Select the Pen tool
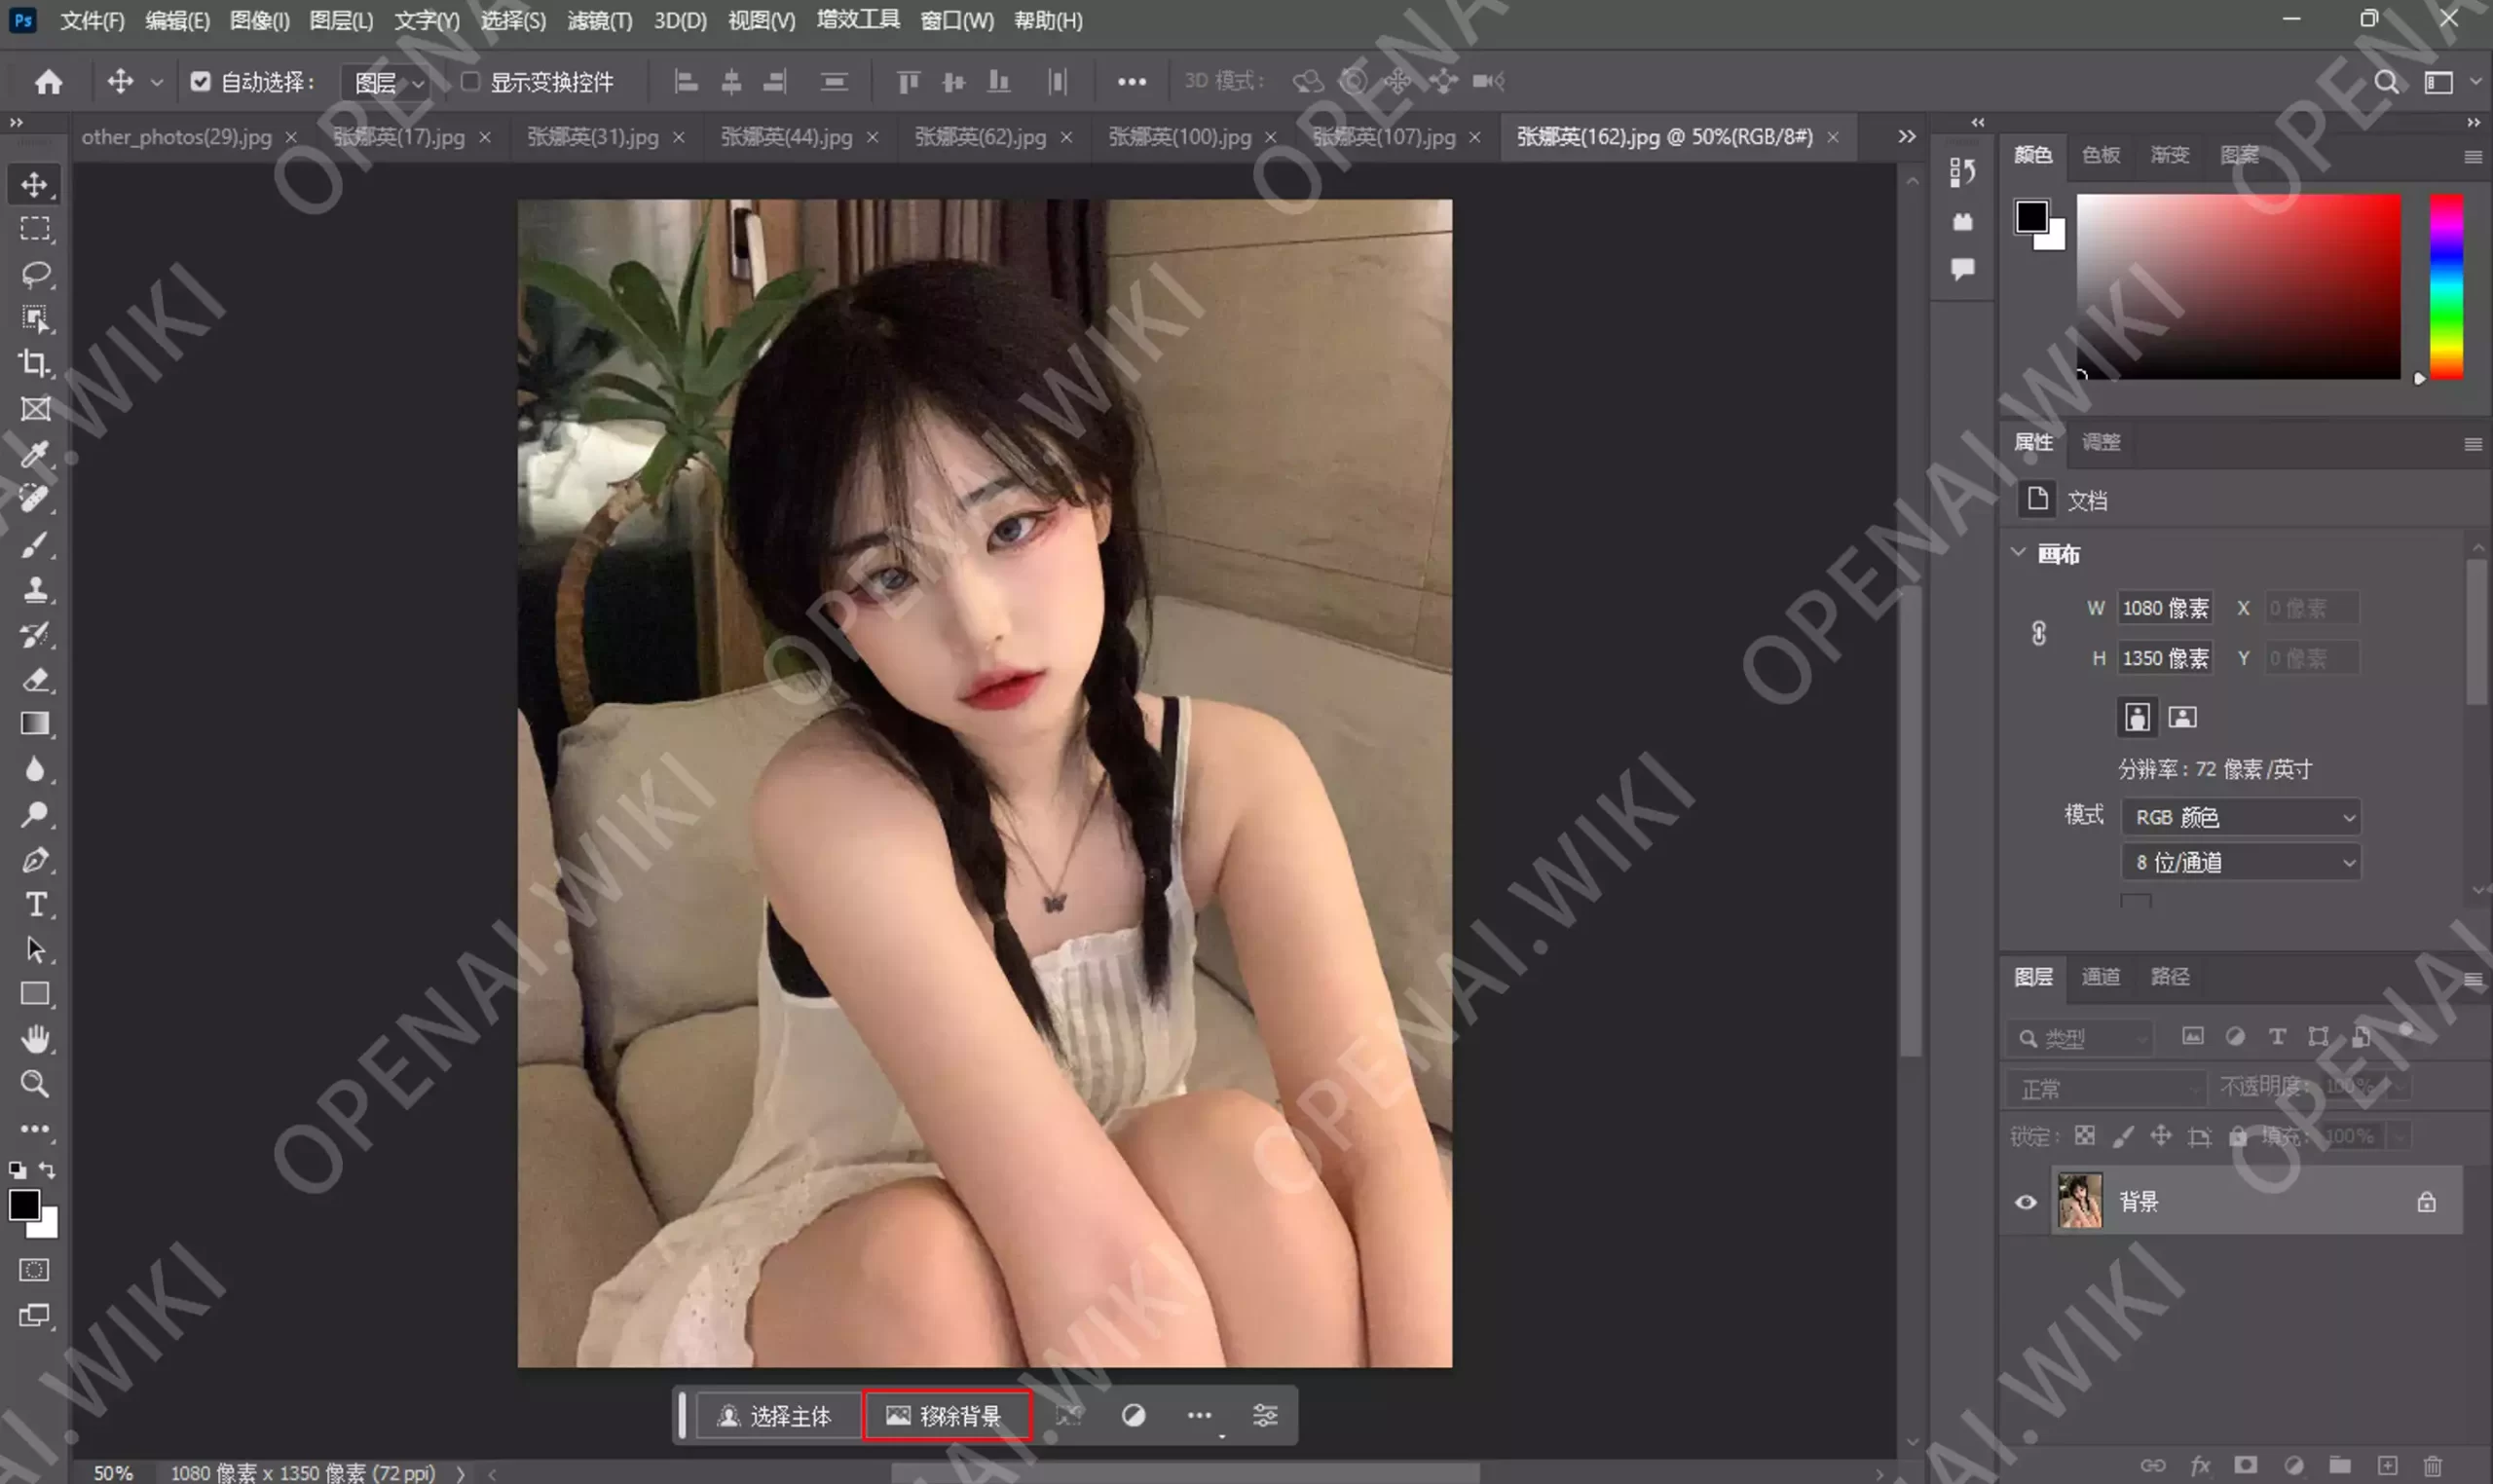The width and height of the screenshot is (2493, 1484). (x=35, y=860)
